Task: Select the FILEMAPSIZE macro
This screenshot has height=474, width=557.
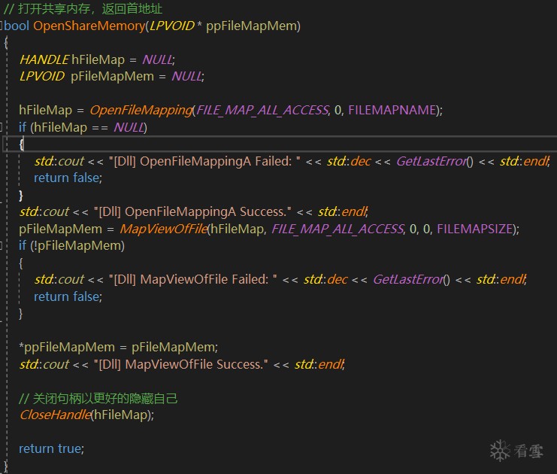Action: coord(474,229)
